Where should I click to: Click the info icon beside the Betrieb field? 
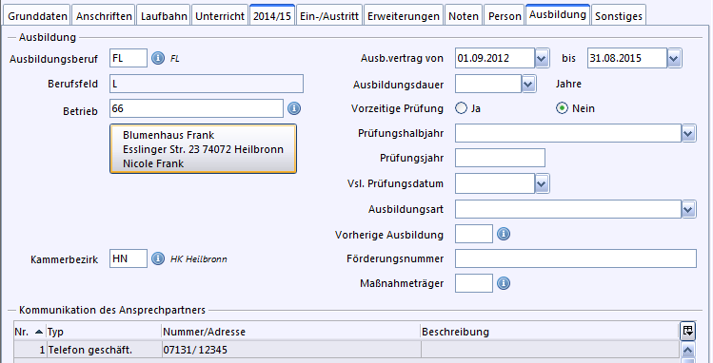[294, 108]
